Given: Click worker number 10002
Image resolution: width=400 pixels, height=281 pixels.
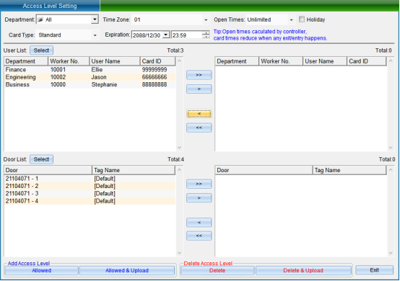Looking at the screenshot, I should coord(58,77).
